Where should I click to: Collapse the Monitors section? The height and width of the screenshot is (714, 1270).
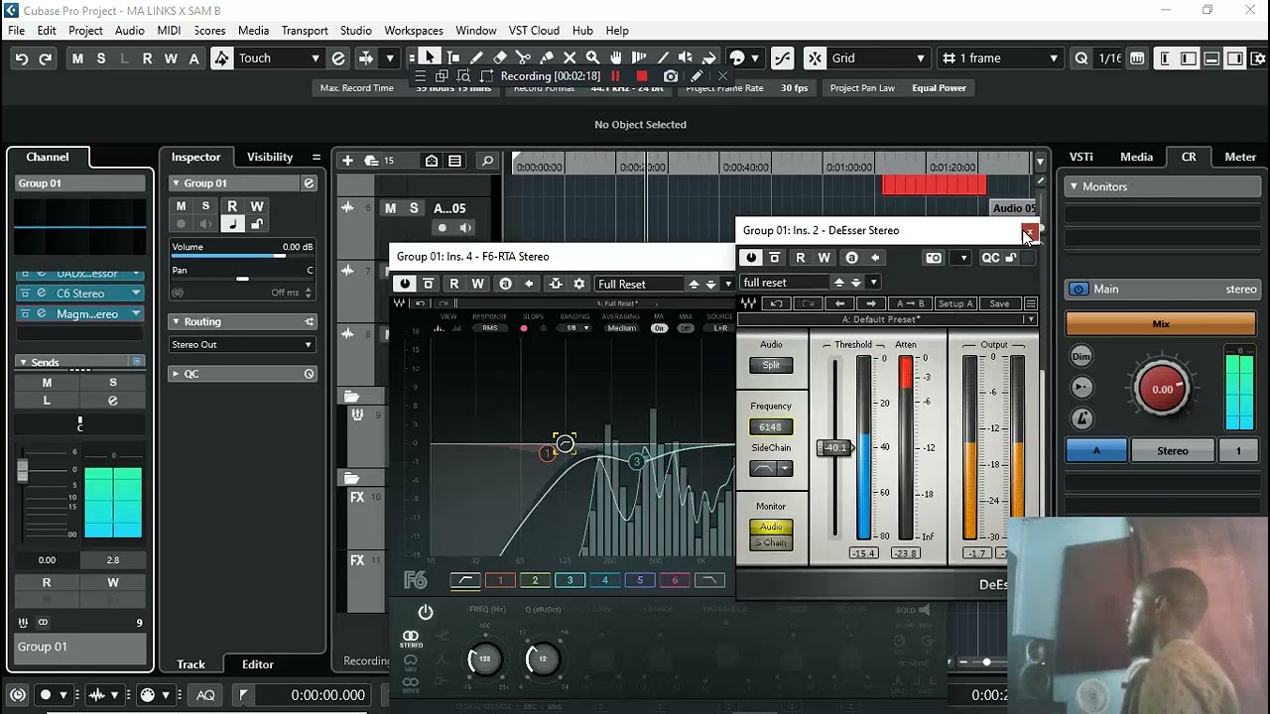(1073, 186)
